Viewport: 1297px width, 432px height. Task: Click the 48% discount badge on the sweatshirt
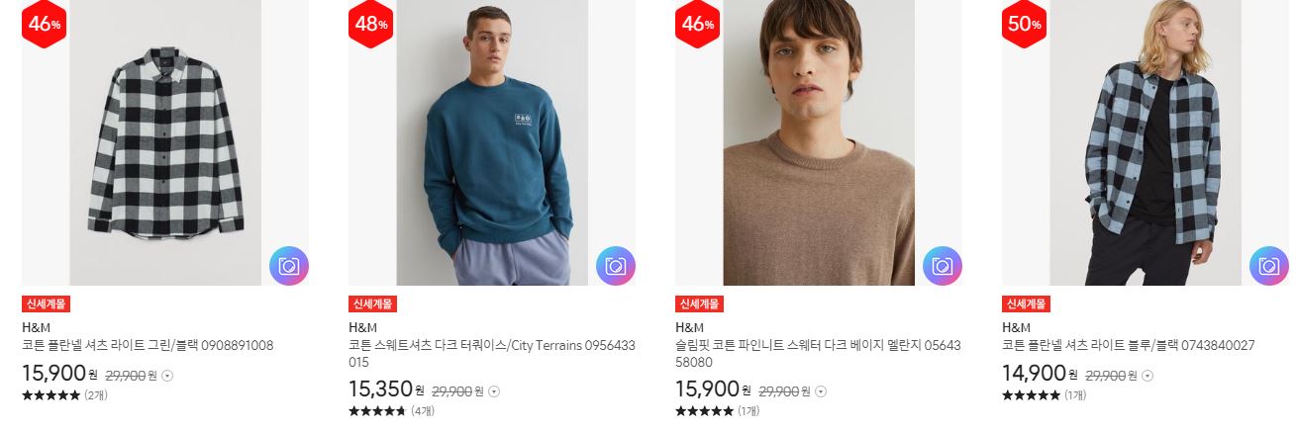click(x=371, y=24)
